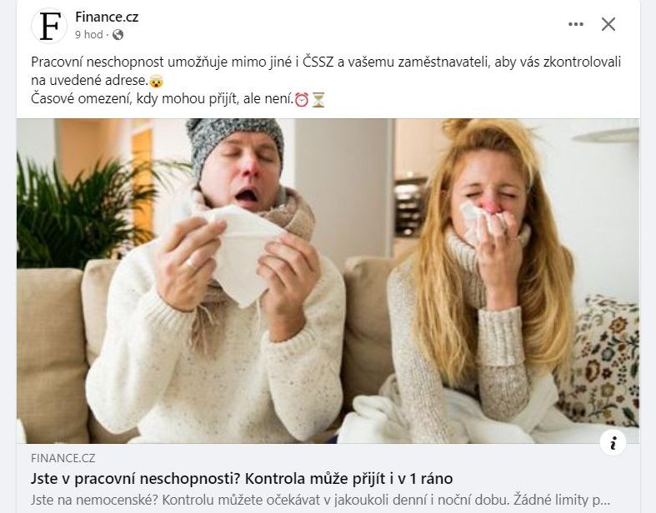Open the Finance.cz "F" profile avatar
This screenshot has height=513, width=656.
(x=49, y=26)
